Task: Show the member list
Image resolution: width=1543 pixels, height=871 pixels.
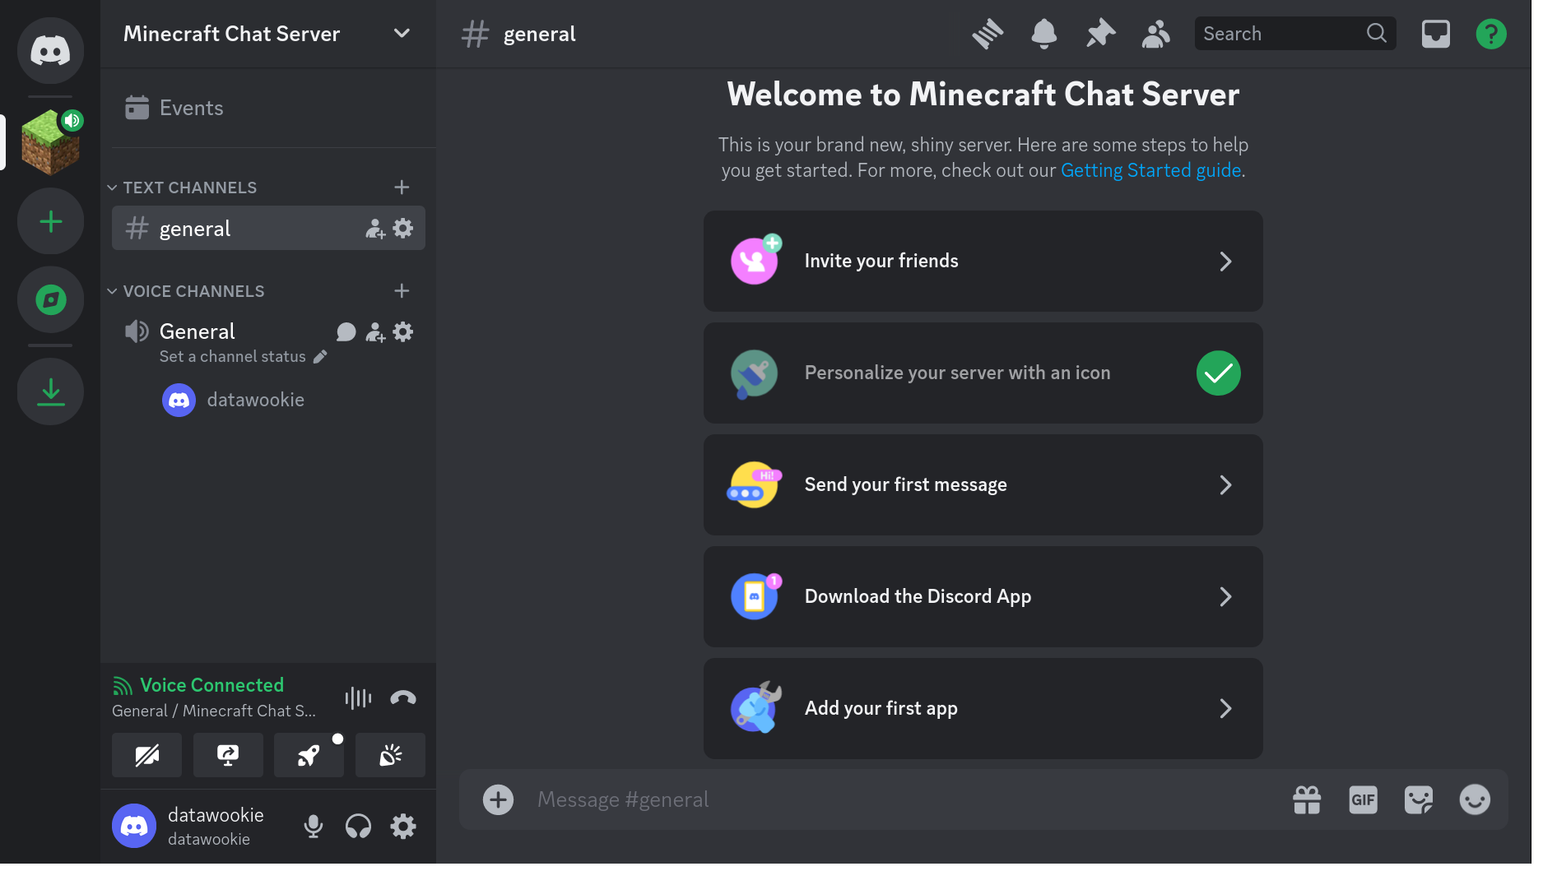Action: [x=1155, y=34]
